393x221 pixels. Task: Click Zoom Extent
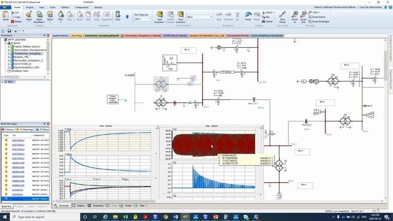pos(317,17)
